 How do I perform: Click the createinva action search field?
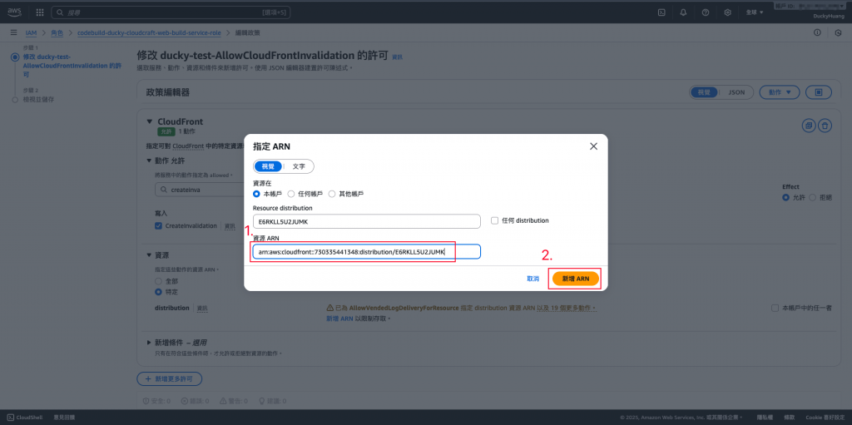[199, 189]
